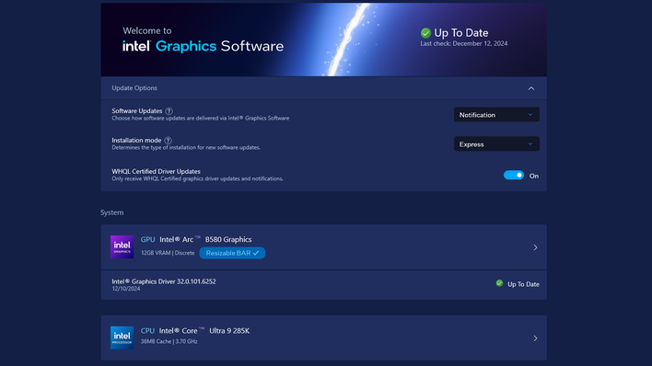Toggle WHQL Certified Driver Updates switch
The width and height of the screenshot is (652, 366).
click(x=514, y=176)
